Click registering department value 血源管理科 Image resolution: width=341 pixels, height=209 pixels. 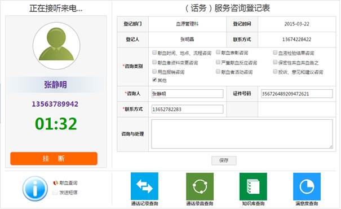[x=187, y=24]
